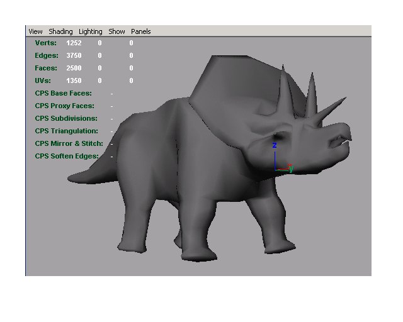Image resolution: width=403 pixels, height=322 pixels.
Task: Open the Lighting menu
Action: coord(90,31)
